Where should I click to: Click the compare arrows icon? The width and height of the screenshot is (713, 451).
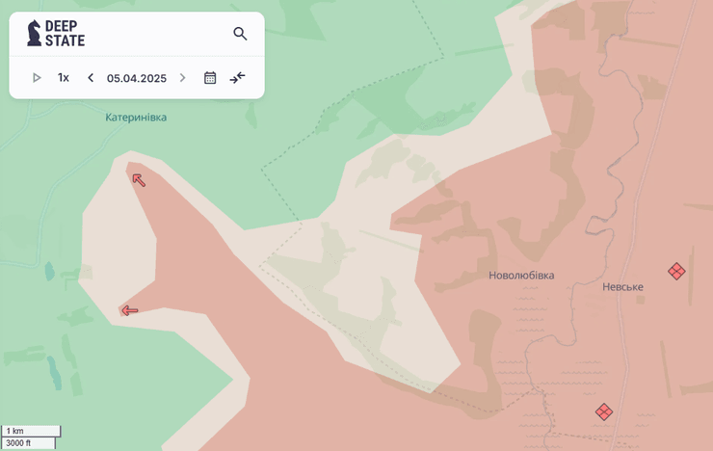tap(237, 78)
